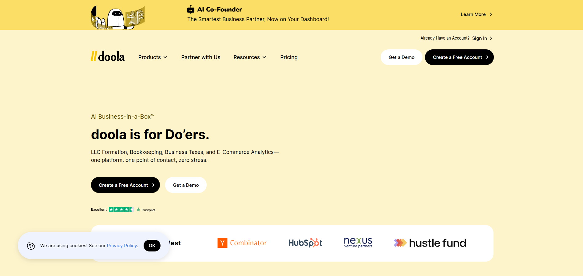583x276 pixels.
Task: Select Partner with Us in the navigation
Action: tap(200, 57)
